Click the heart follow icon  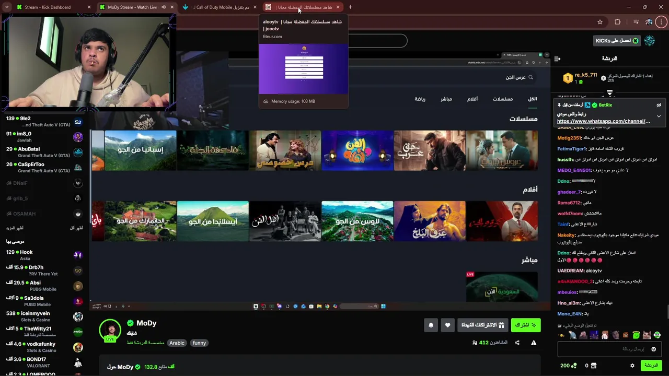point(447,325)
